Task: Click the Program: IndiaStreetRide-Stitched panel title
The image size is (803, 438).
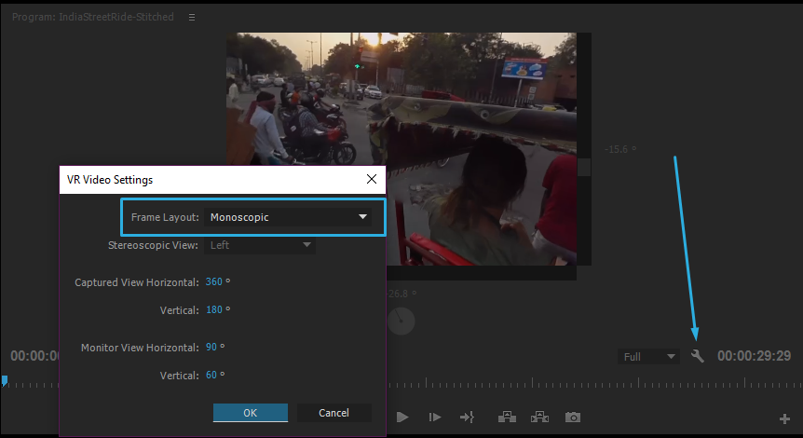Action: point(93,17)
